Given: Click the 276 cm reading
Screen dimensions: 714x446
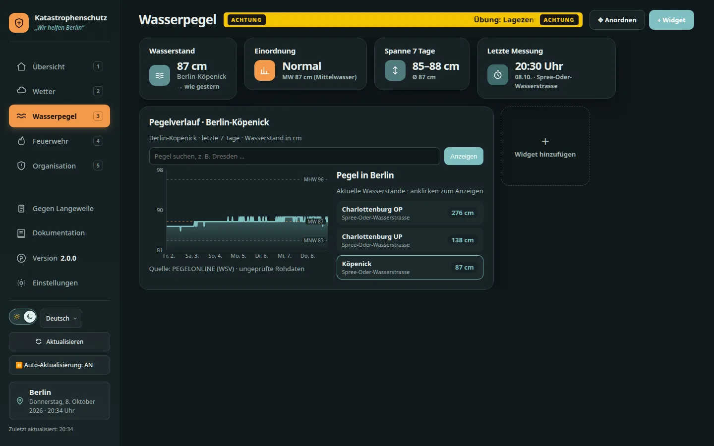Looking at the screenshot, I should click(x=463, y=213).
